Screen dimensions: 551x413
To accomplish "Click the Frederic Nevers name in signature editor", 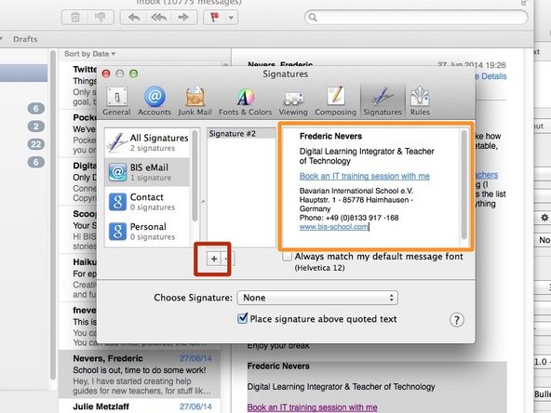I will click(330, 136).
